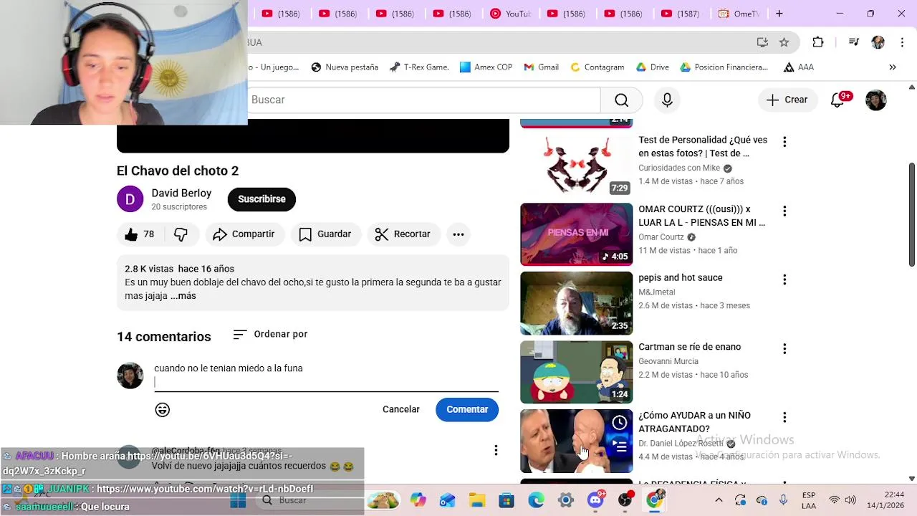Expand the video description with ...más
Screen dimensions: 917x516
click(x=183, y=296)
